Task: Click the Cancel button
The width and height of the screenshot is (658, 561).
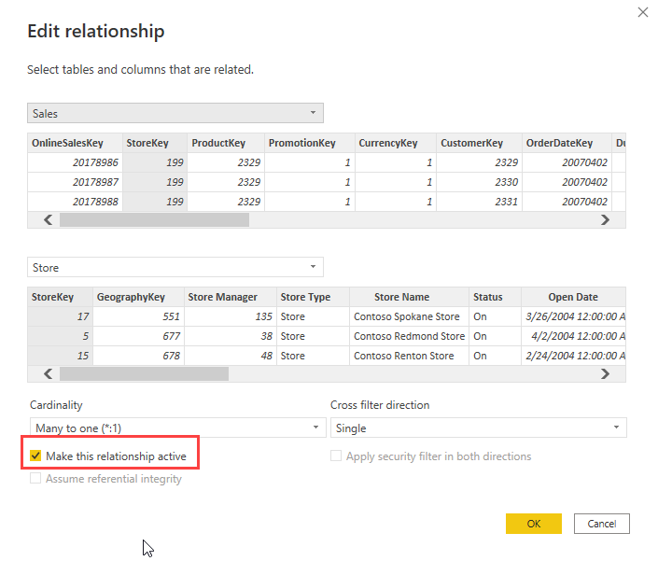Action: point(602,524)
